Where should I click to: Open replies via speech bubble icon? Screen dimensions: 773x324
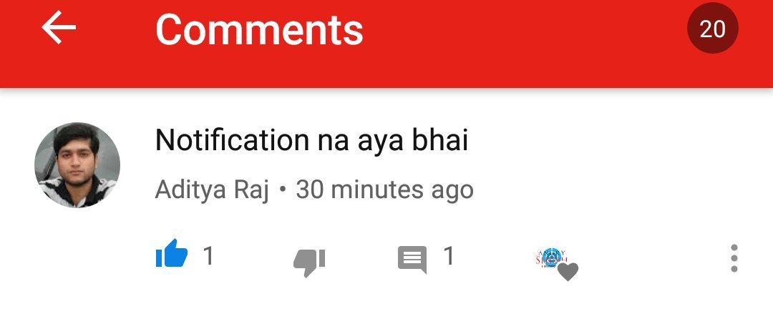pyautogui.click(x=412, y=260)
